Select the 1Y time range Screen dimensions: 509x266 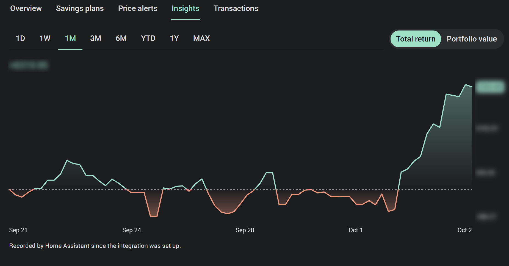pyautogui.click(x=174, y=38)
